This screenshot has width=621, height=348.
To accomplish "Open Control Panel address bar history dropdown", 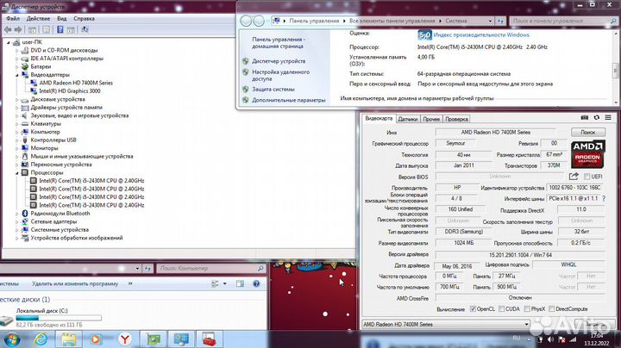I will tap(490, 21).
